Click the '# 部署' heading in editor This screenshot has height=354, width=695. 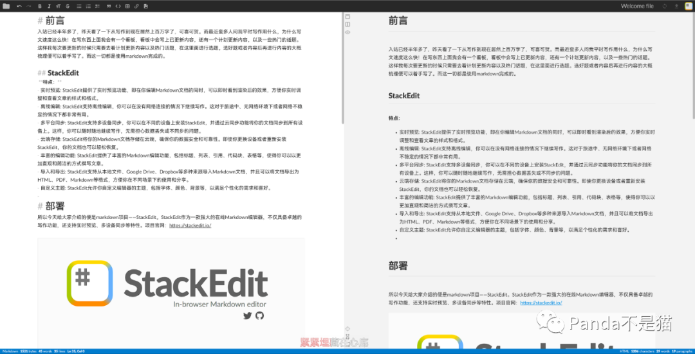click(52, 206)
